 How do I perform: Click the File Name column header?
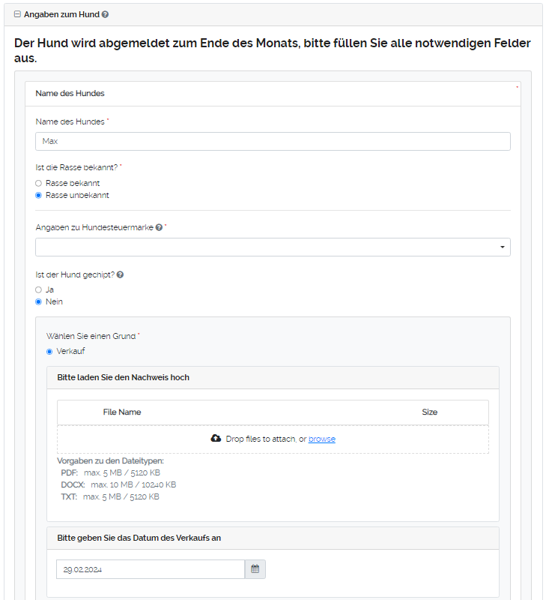pos(122,412)
